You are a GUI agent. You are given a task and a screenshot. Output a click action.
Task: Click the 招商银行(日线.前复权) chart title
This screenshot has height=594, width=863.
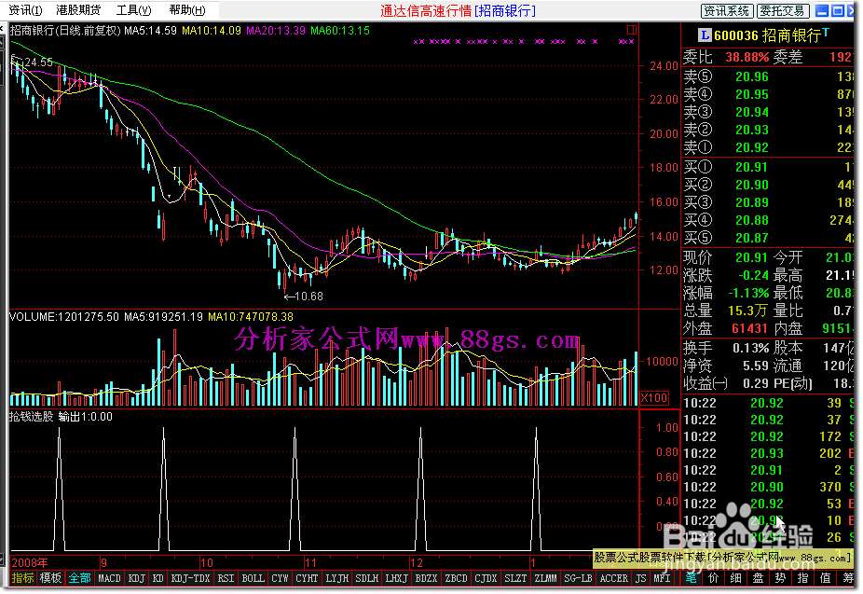click(x=65, y=31)
